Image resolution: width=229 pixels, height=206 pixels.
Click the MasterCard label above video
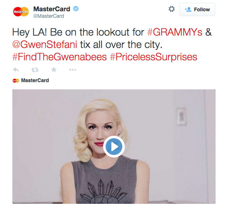(35, 80)
